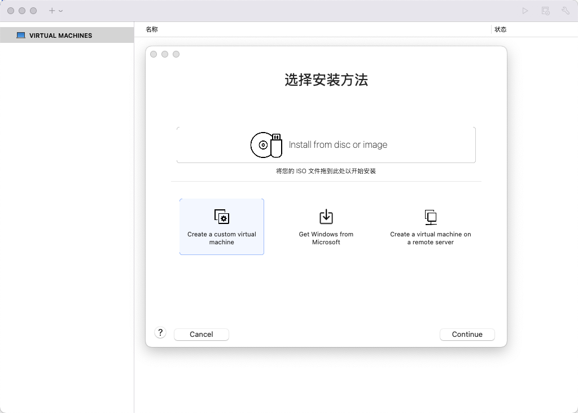Click the Cancel button

202,334
